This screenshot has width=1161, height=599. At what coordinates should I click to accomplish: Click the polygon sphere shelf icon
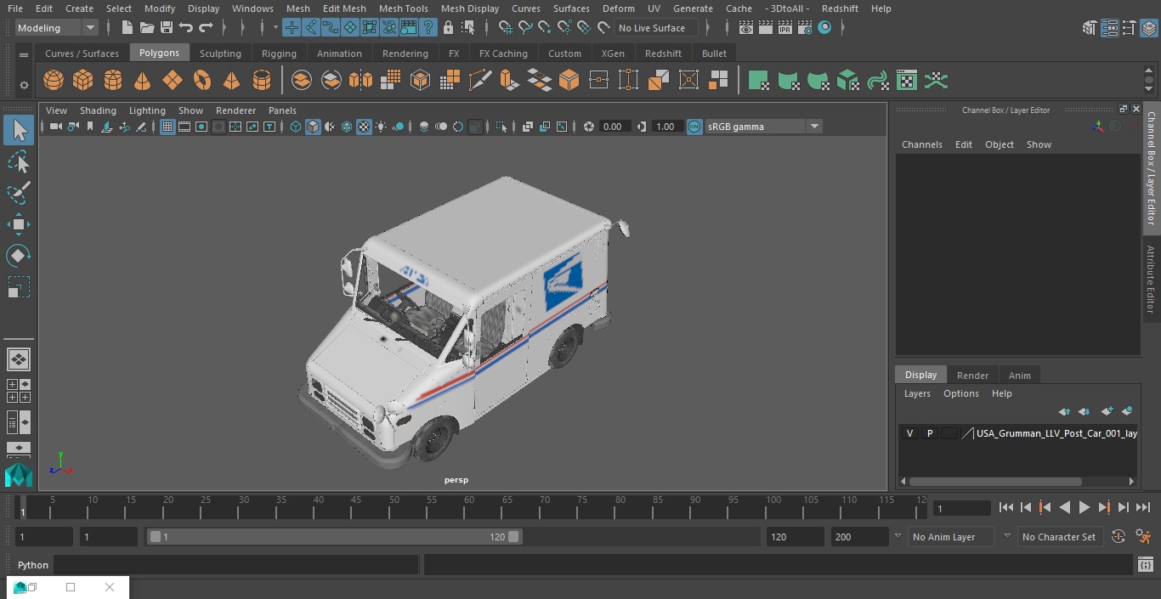pyautogui.click(x=54, y=81)
